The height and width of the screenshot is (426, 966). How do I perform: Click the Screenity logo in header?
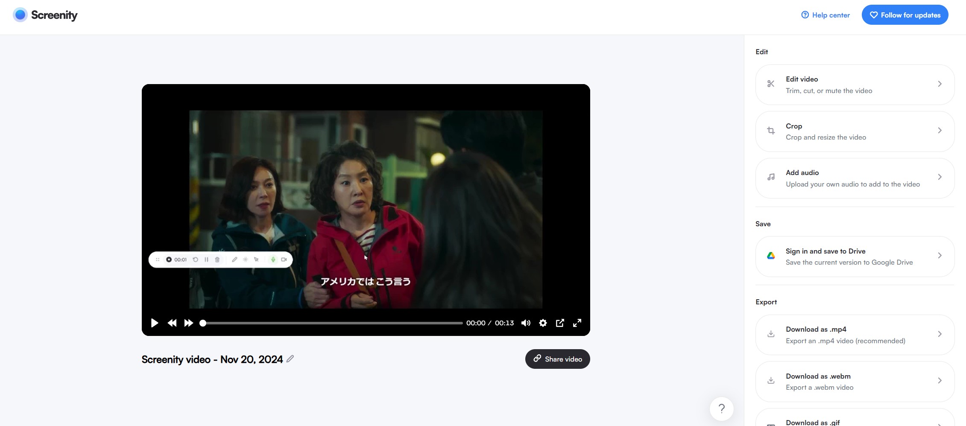[45, 15]
